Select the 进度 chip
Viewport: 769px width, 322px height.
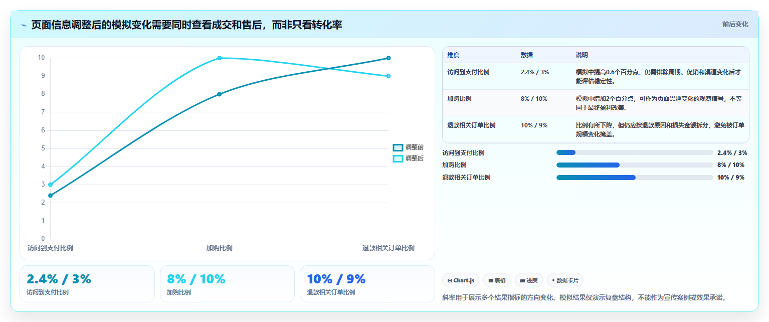529,280
